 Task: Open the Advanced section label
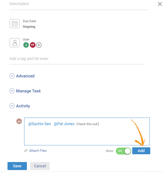pos(25,76)
